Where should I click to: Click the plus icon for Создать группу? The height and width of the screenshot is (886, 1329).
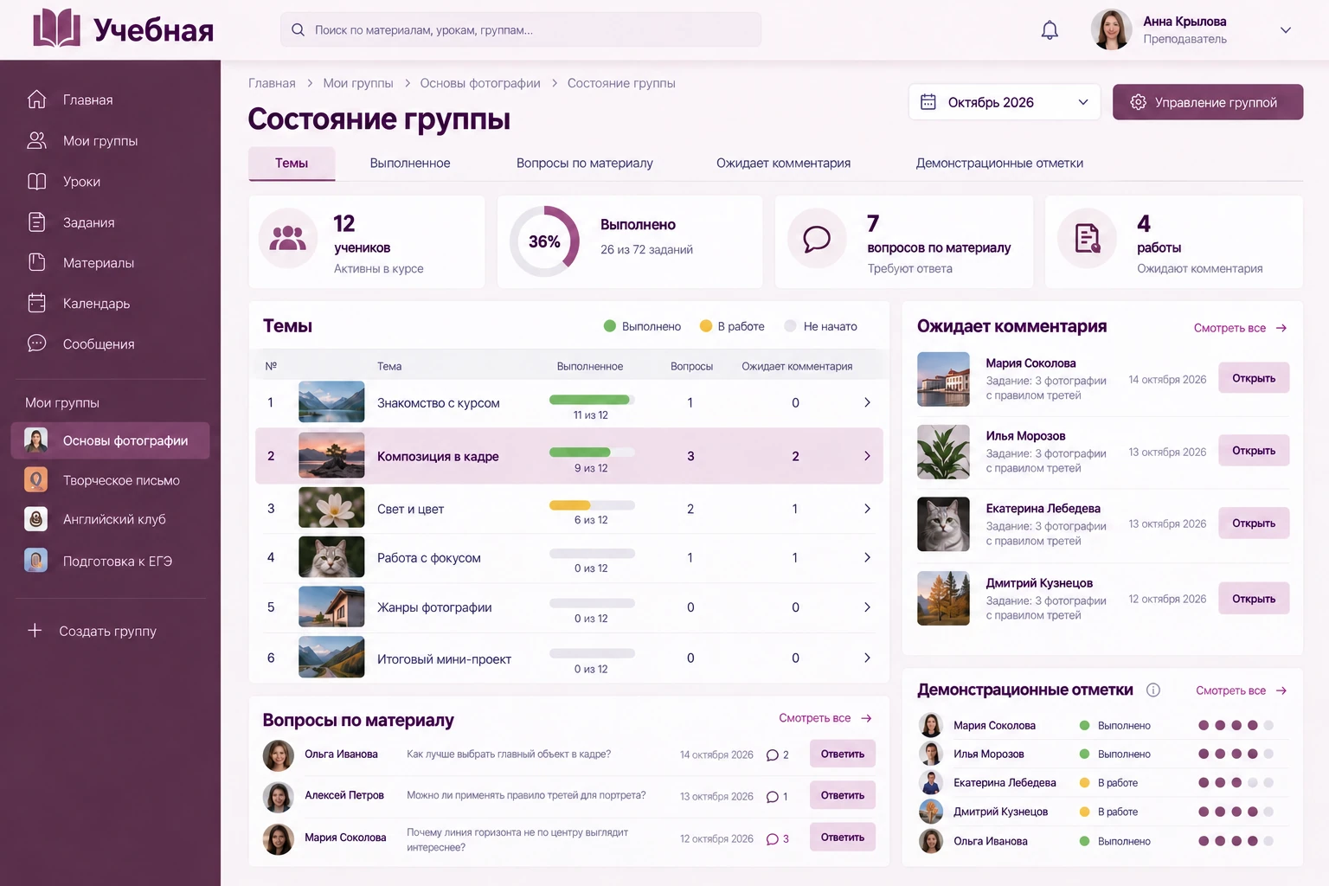(35, 631)
